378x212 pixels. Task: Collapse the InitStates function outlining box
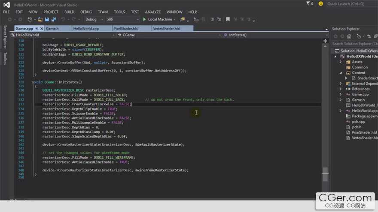[33, 82]
